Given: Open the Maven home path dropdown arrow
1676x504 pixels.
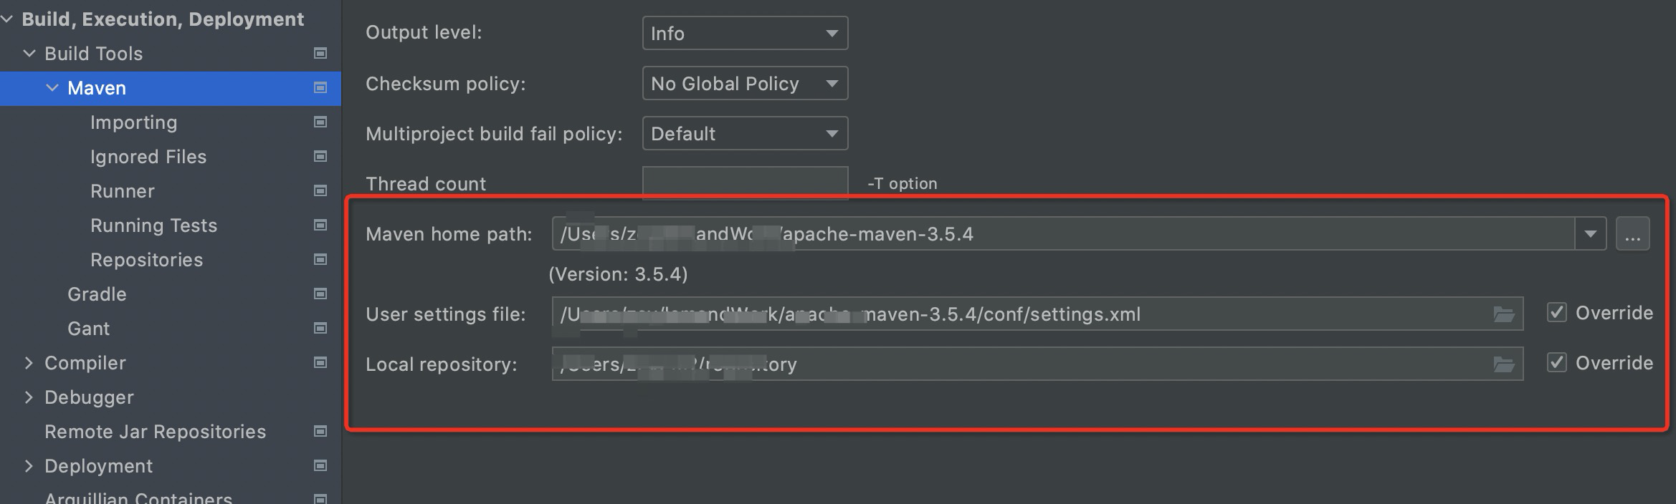Looking at the screenshot, I should (x=1590, y=233).
